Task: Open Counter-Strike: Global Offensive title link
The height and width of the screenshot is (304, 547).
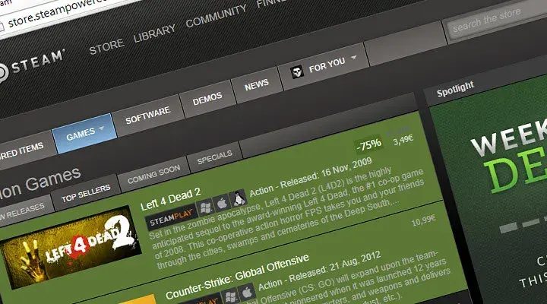Action: pyautogui.click(x=237, y=276)
